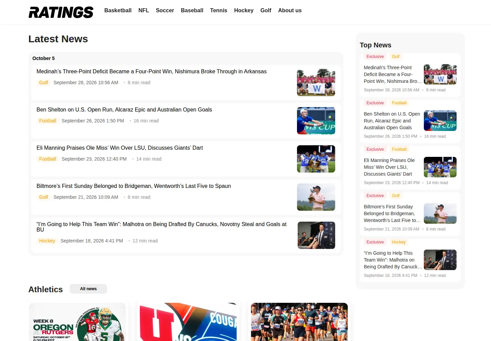The height and width of the screenshot is (341, 491).
Task: Navigate to the Hockey page
Action: point(244,11)
